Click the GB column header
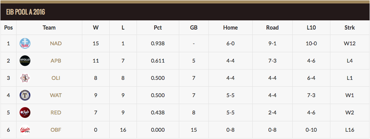Viewport: 370px width, 139px height. tap(194, 28)
